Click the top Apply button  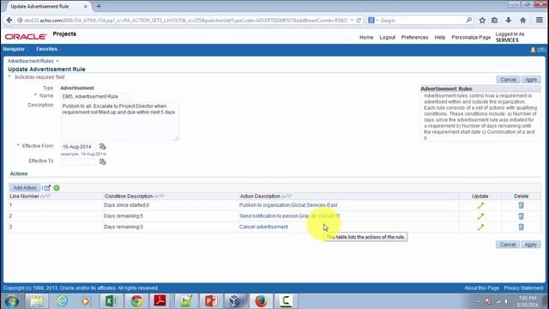coord(531,80)
